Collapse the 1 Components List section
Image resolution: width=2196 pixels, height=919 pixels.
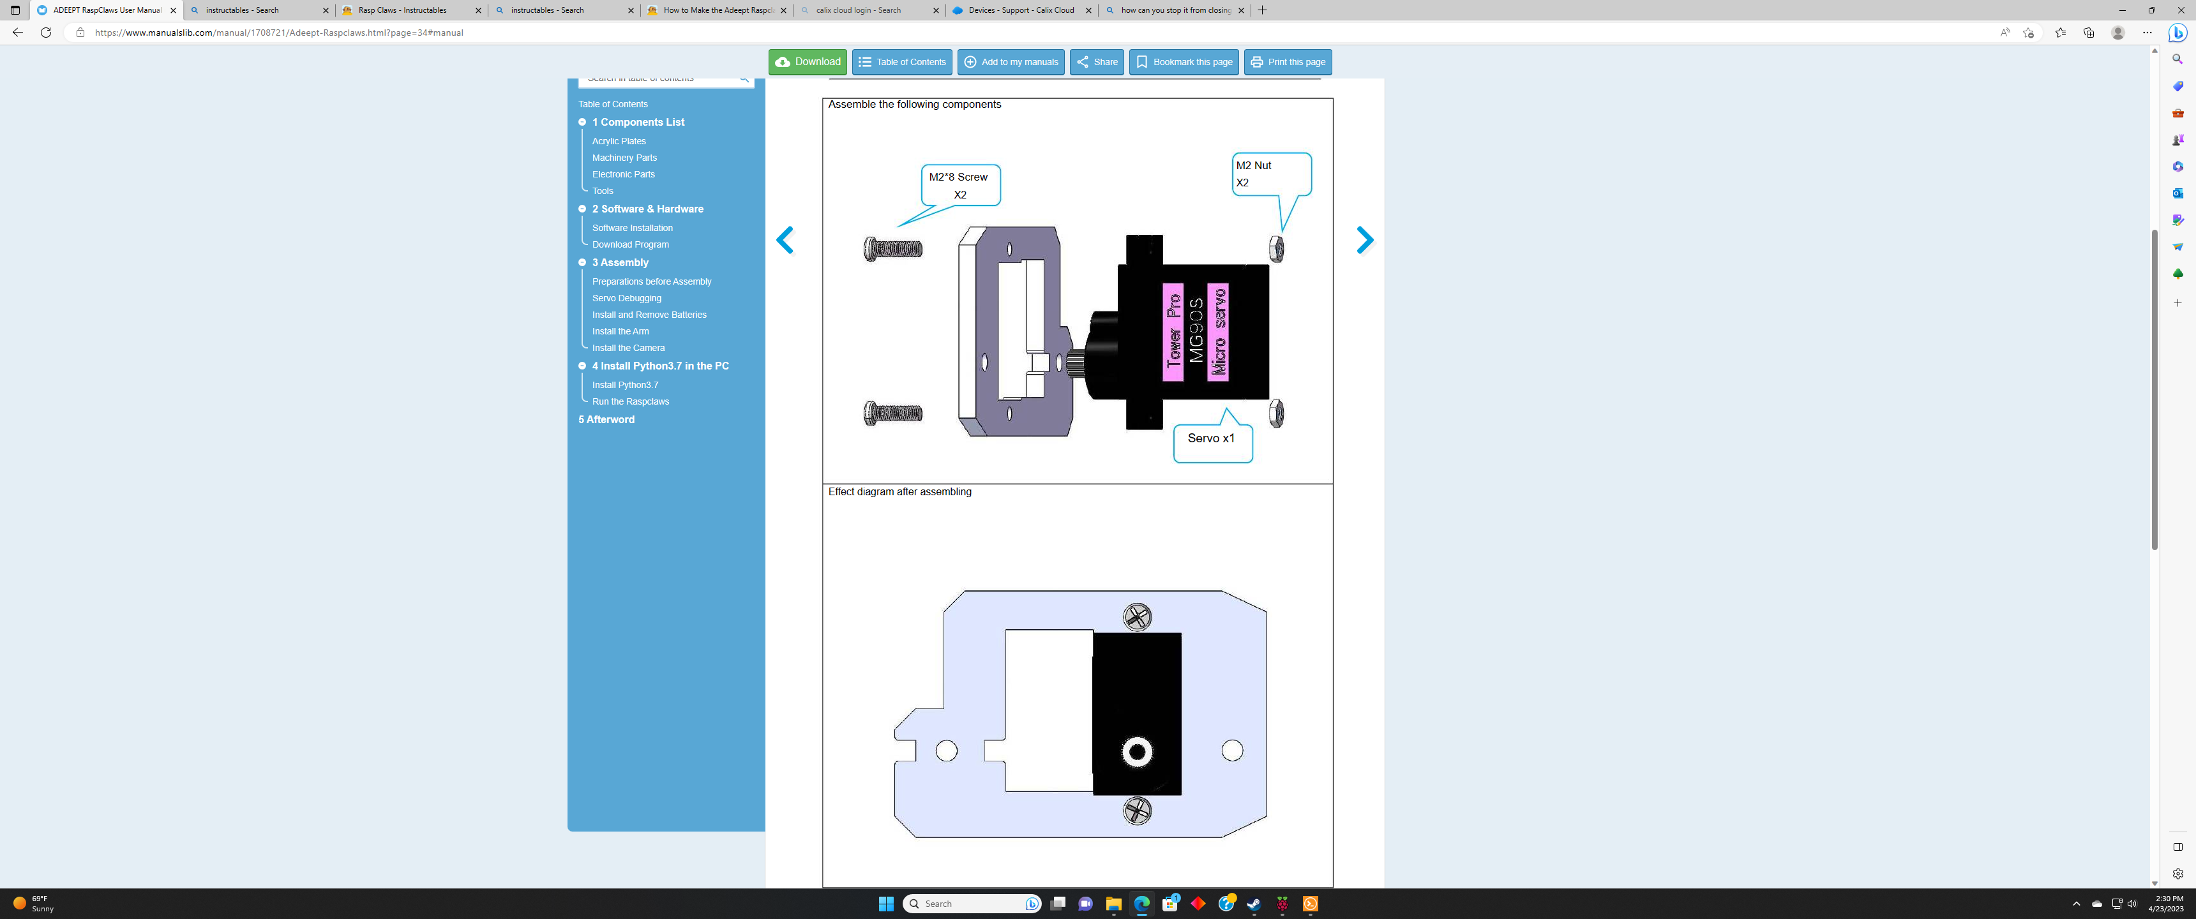click(582, 122)
